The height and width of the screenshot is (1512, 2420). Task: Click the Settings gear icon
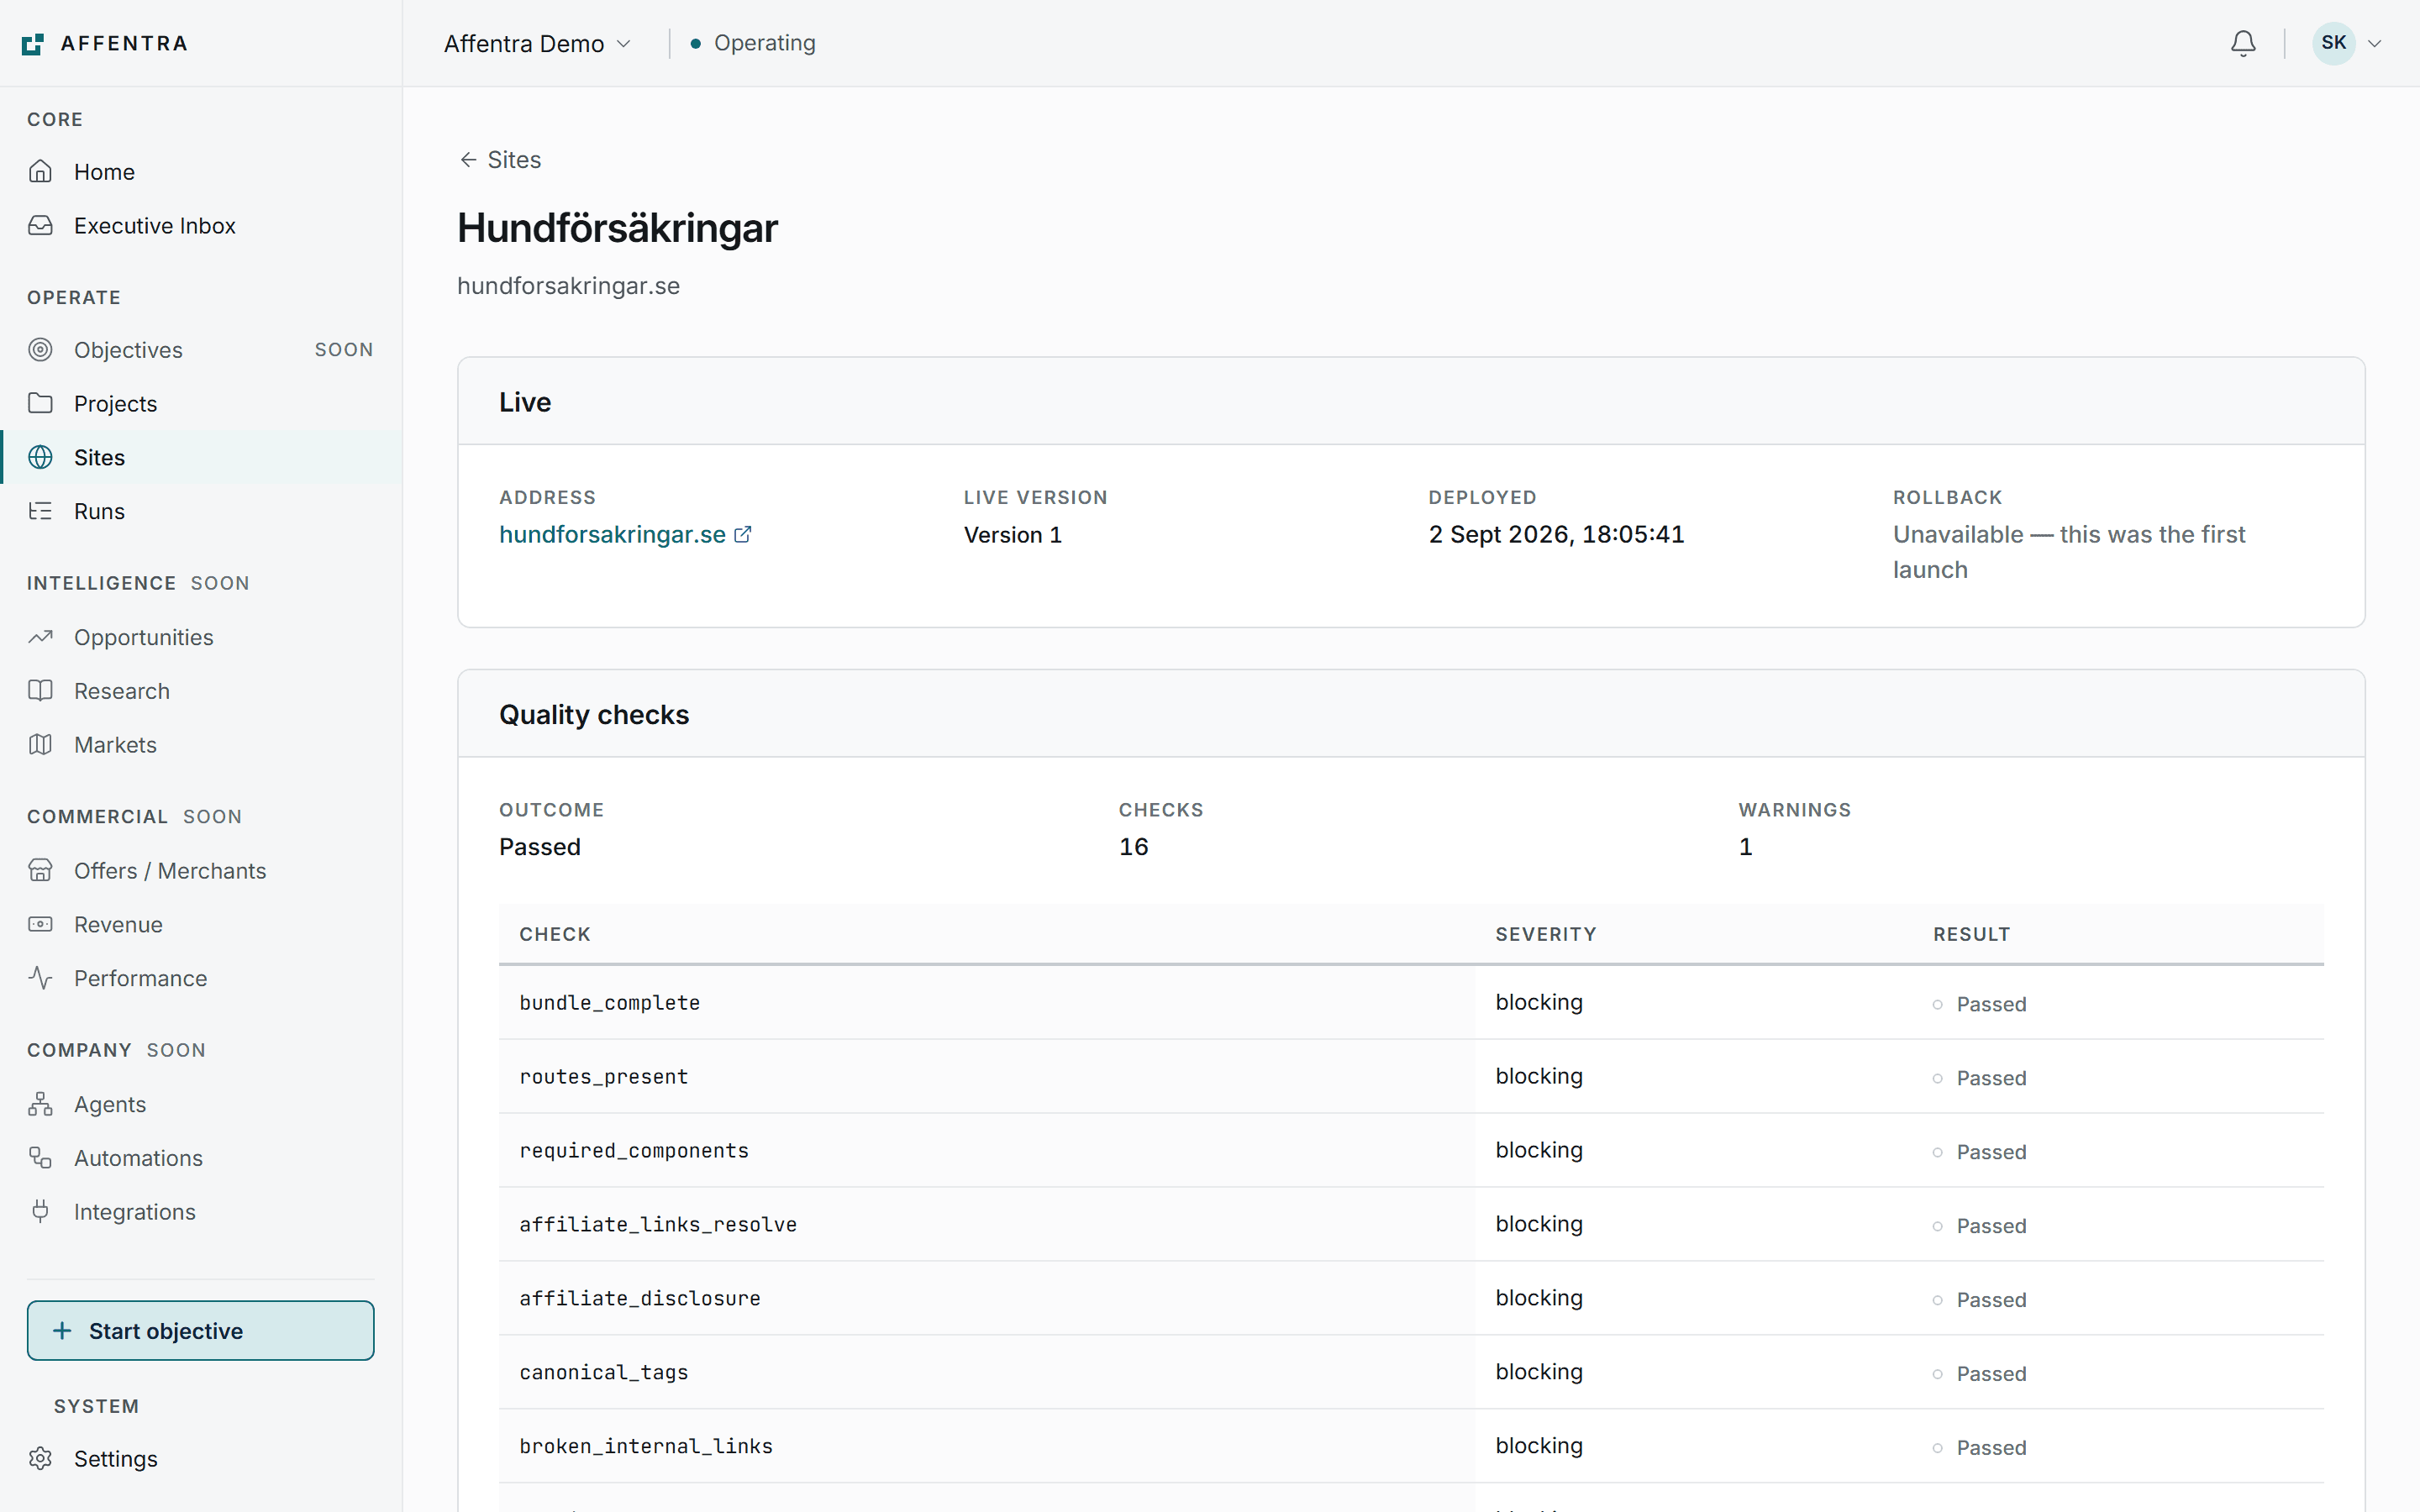tap(40, 1458)
